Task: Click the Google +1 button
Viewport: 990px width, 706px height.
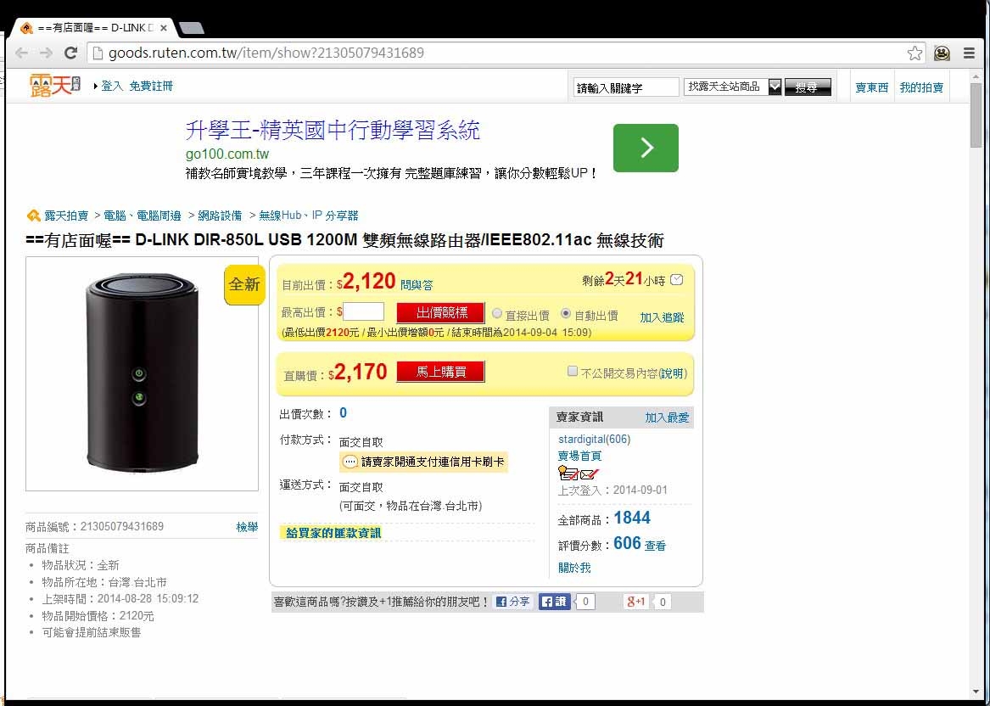Action: point(636,602)
